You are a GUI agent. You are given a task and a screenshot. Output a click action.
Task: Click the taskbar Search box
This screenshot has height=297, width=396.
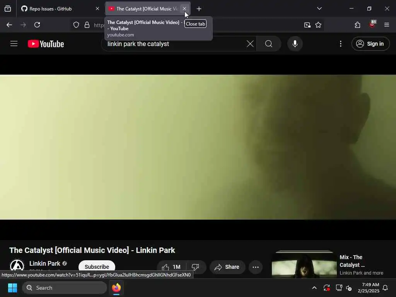click(x=65, y=288)
